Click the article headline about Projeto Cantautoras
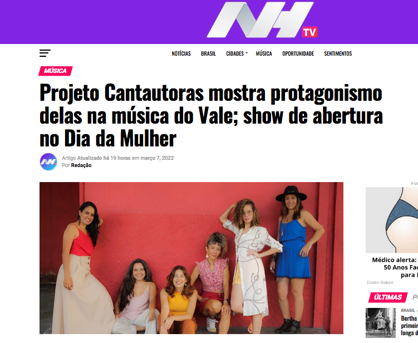The image size is (418, 343). (x=211, y=115)
